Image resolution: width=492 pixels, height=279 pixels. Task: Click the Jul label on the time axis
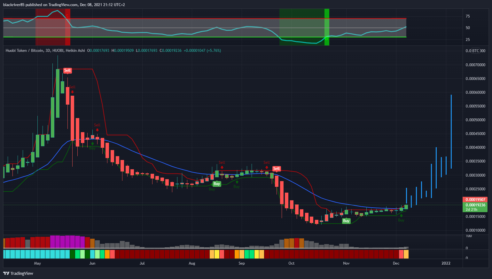[x=142, y=263]
